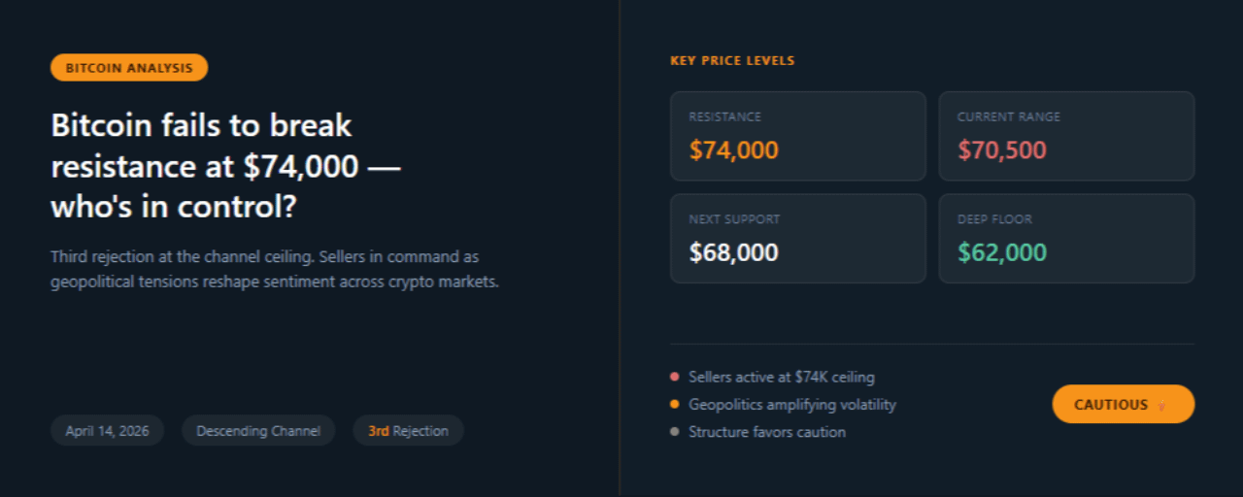The height and width of the screenshot is (497, 1243).
Task: Click Structure favors caution text
Action: pos(767,432)
